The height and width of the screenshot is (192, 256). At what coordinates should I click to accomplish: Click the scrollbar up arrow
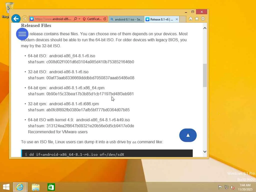coord(205,28)
